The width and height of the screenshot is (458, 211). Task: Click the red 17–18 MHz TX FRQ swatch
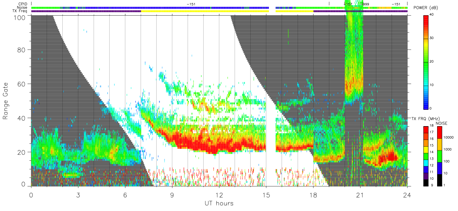426,130
